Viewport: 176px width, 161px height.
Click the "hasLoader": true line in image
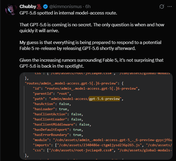pos(51,109)
